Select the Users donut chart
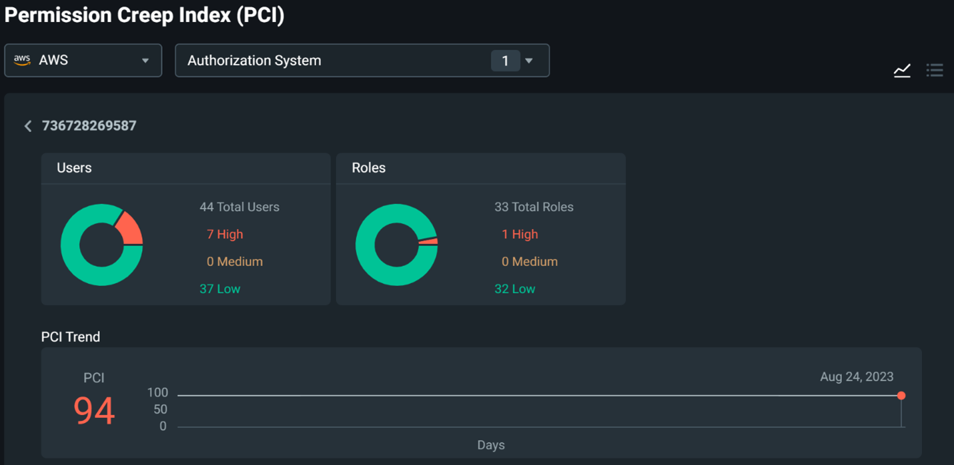 coord(101,244)
